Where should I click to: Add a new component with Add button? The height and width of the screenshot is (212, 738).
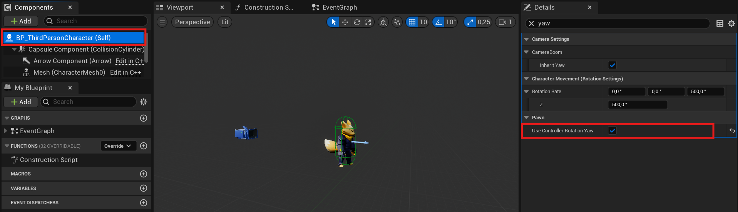coord(21,21)
